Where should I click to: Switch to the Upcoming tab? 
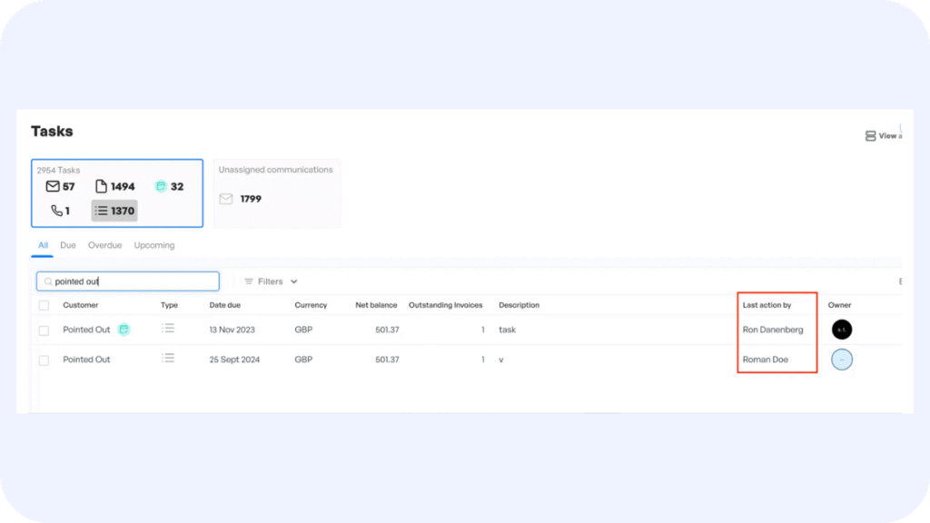154,245
